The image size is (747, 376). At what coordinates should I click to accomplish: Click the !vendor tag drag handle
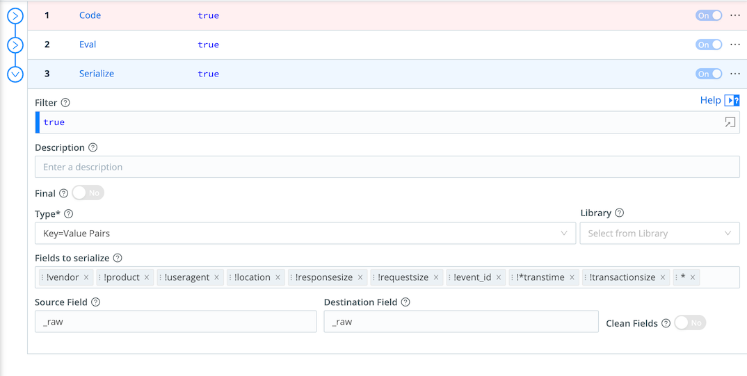click(x=43, y=277)
